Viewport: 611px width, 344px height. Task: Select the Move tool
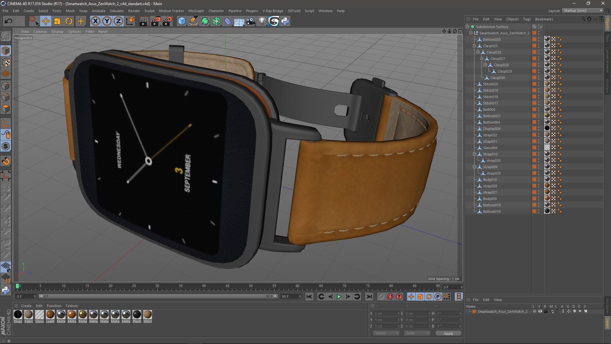click(46, 21)
